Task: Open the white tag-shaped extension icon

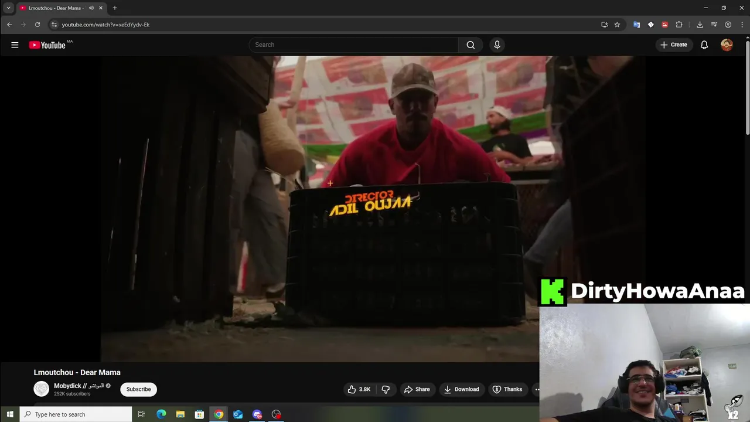Action: pos(650,25)
